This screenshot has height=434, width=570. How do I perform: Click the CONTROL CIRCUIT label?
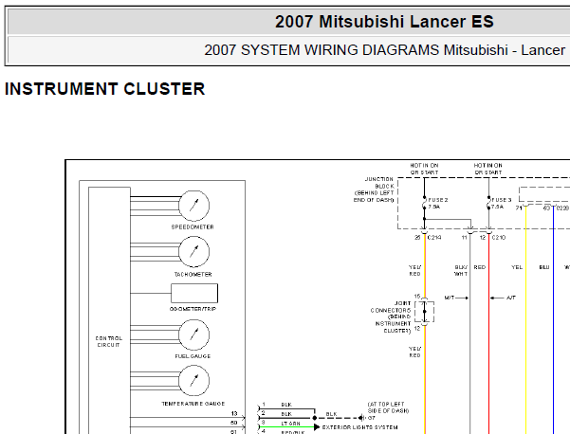coord(109,341)
